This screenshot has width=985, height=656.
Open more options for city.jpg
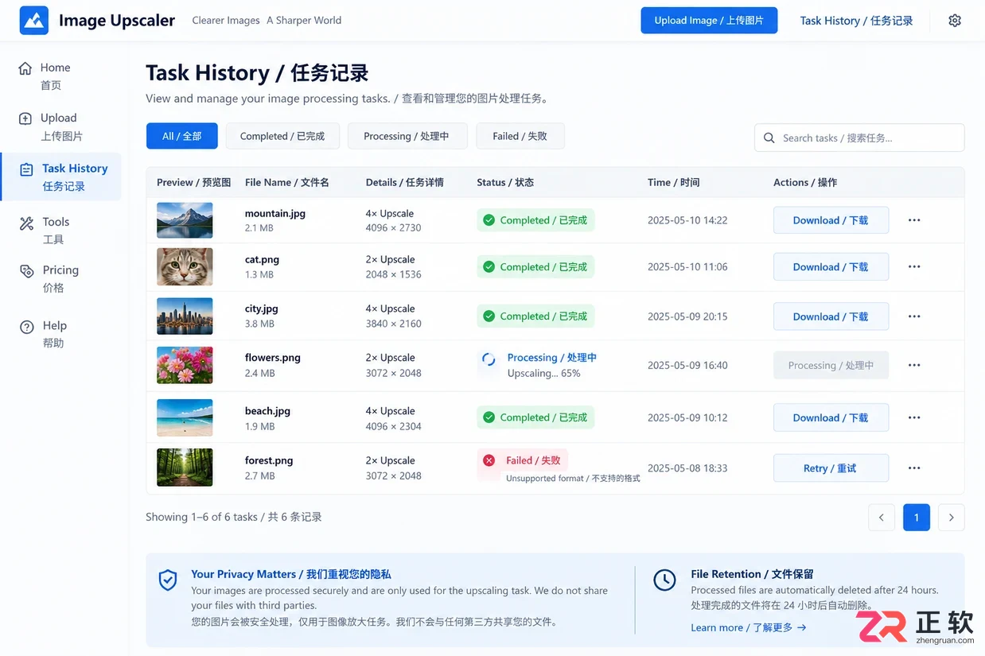(x=914, y=316)
